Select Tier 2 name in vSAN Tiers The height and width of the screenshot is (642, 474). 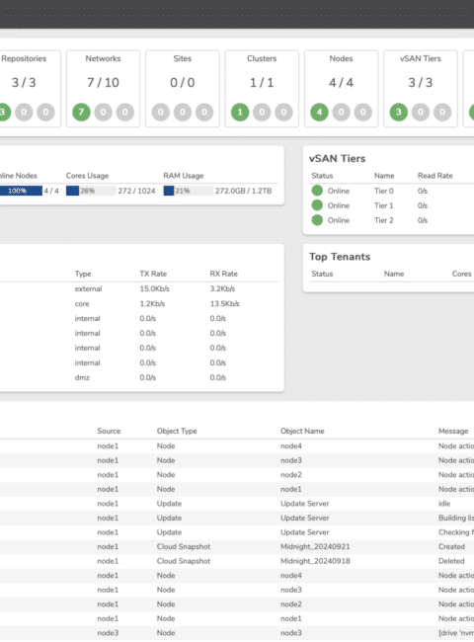pos(384,220)
